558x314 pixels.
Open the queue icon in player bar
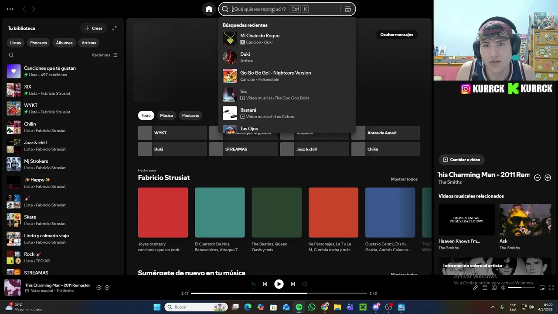[485, 287]
